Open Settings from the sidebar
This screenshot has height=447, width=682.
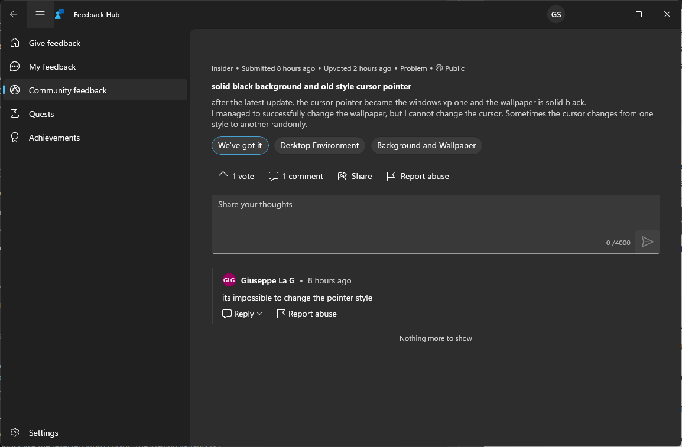tap(95, 433)
